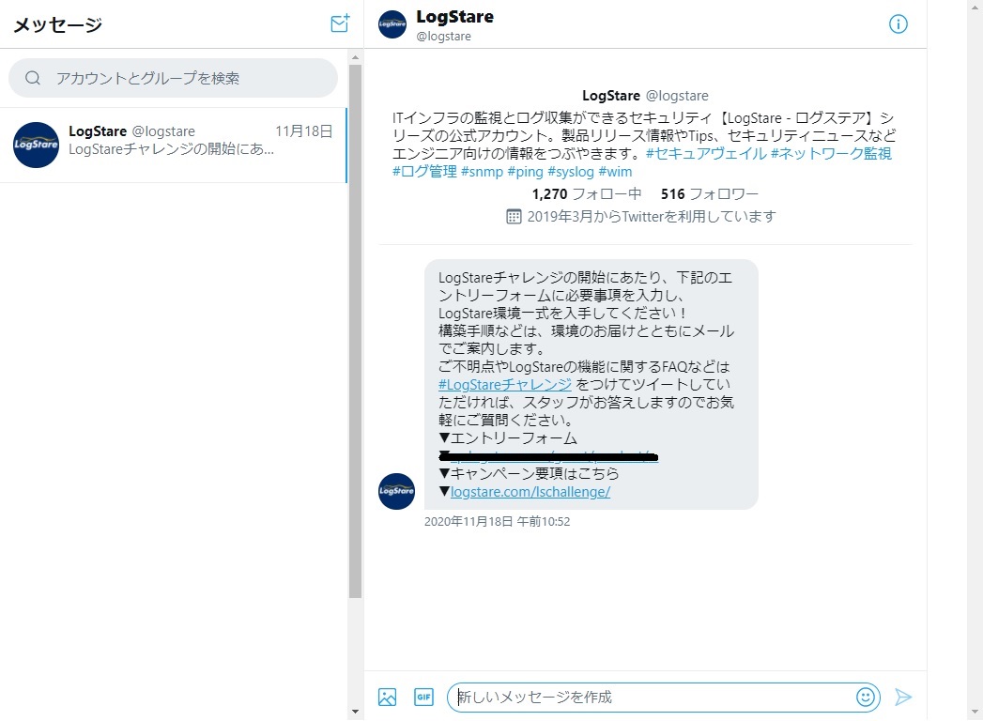Click the LogStare avatar in the conversation header
The height and width of the screenshot is (721, 983).
392,23
